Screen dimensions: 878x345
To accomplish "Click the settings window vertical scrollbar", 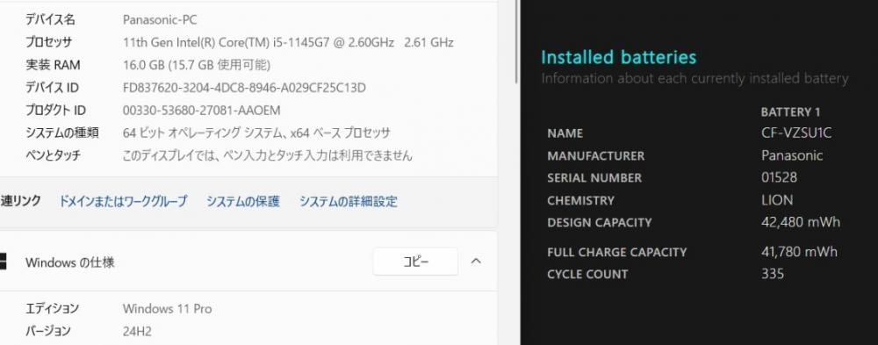I will click(515, 42).
